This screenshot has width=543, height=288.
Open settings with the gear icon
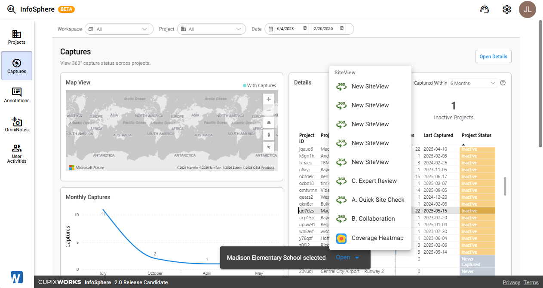(x=507, y=9)
